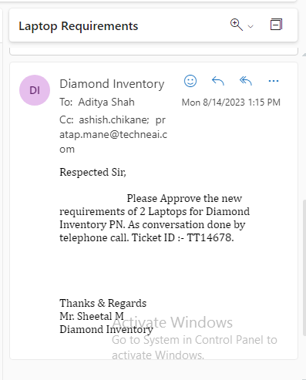
Task: Click the zoom magnifier icon
Action: [x=237, y=25]
